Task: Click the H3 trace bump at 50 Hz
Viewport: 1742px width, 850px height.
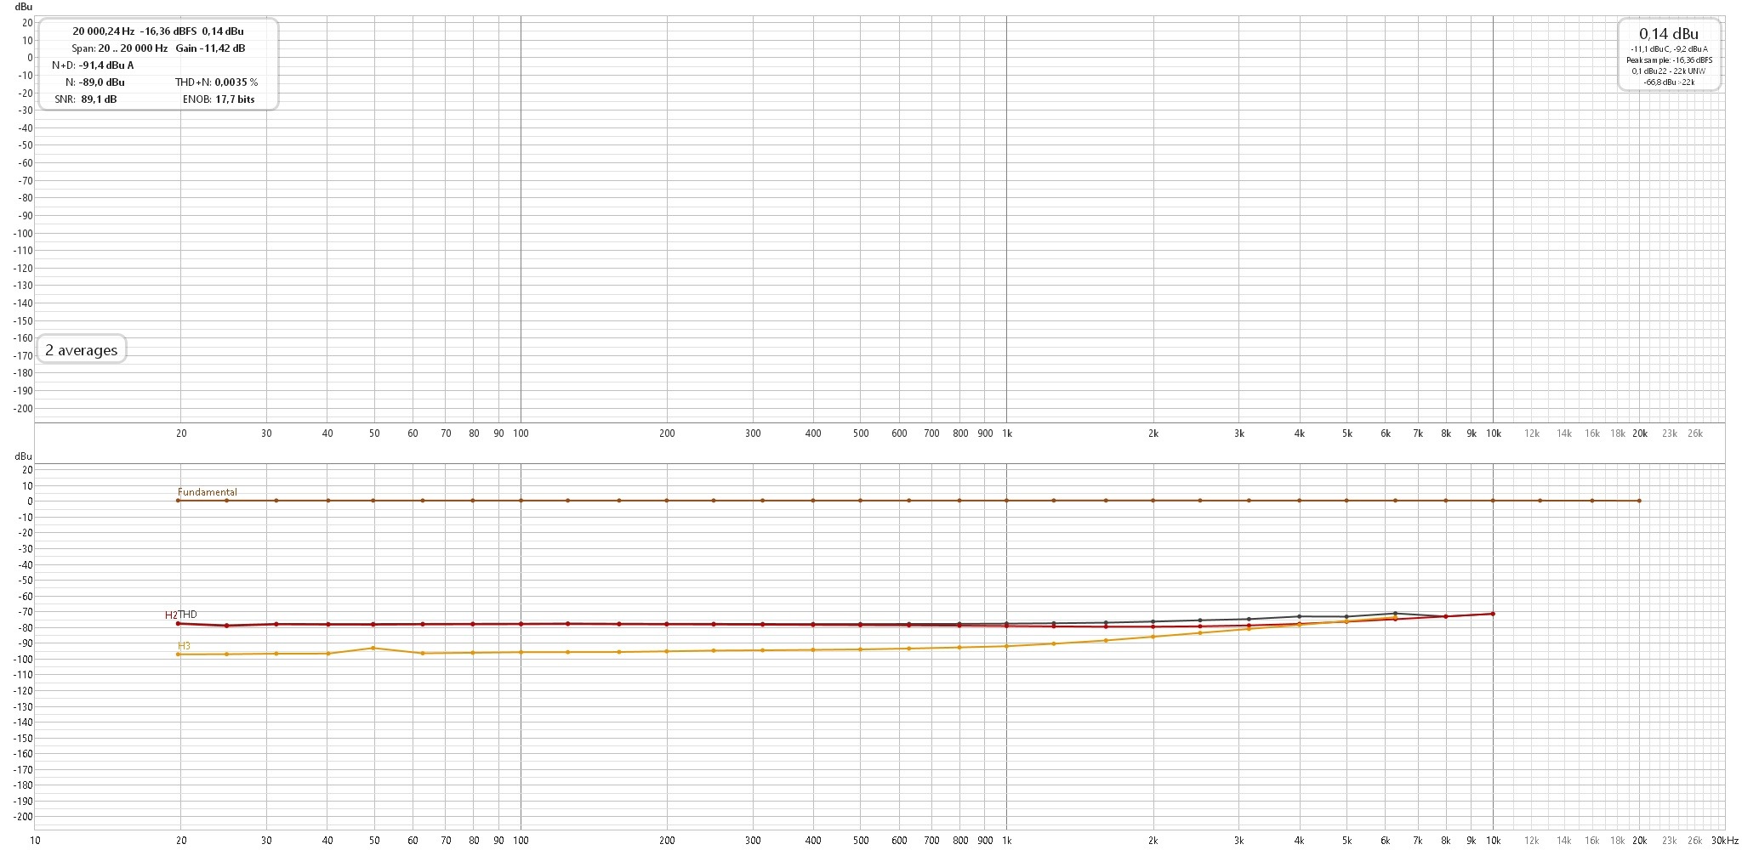Action: coord(373,648)
